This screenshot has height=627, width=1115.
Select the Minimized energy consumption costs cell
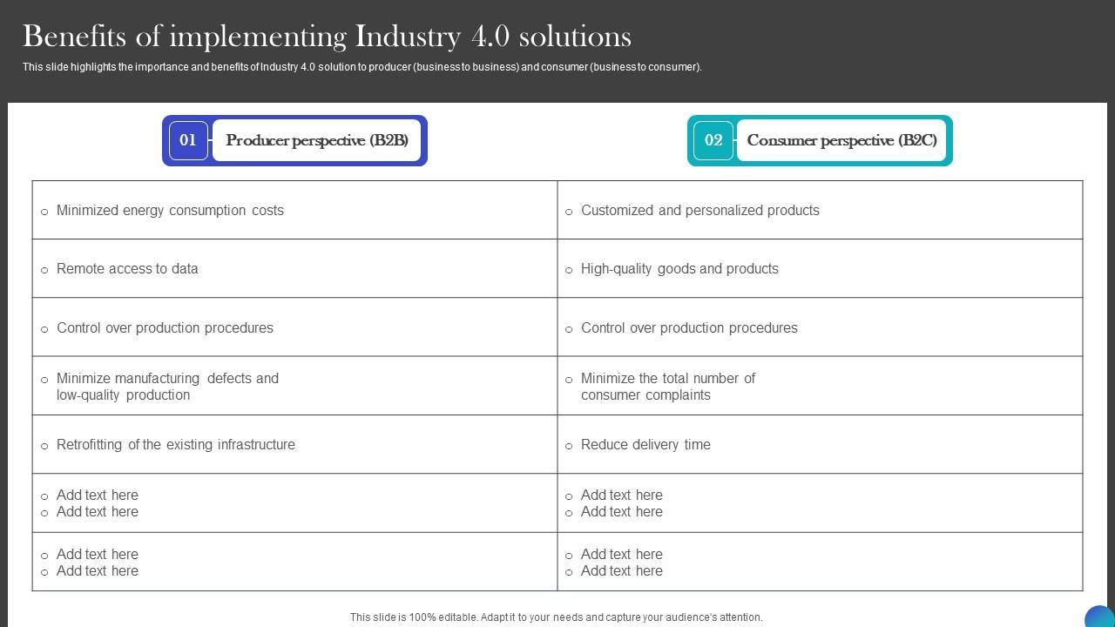(170, 211)
